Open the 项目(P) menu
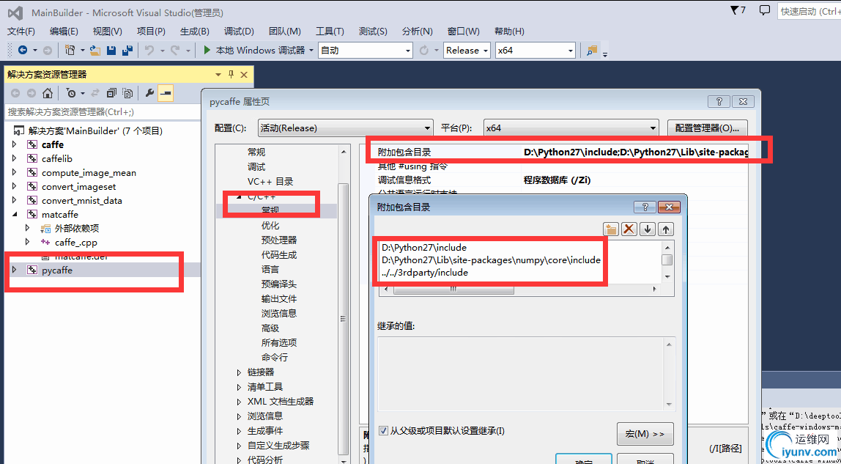The image size is (841, 464). [x=151, y=31]
